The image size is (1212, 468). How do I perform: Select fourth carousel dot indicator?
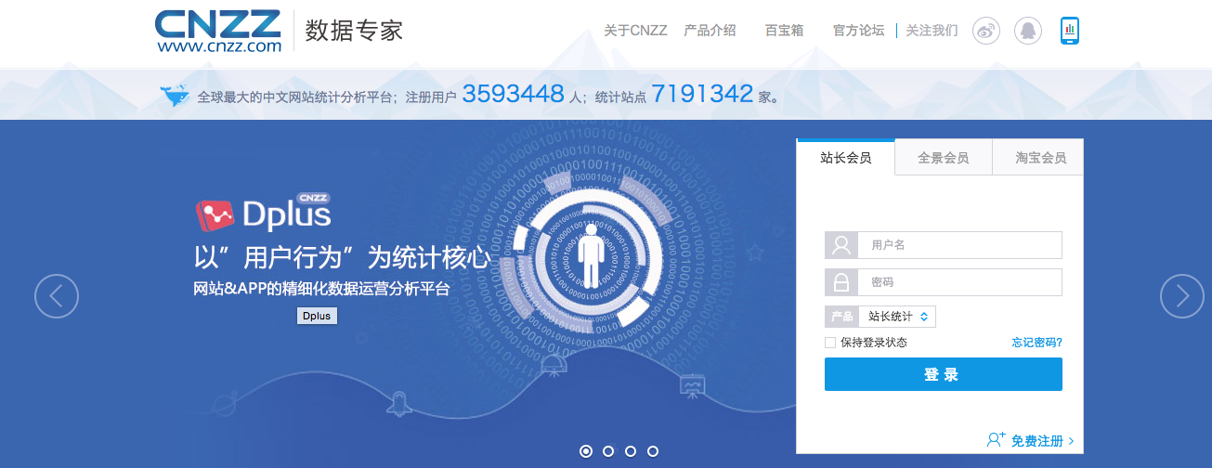(653, 451)
